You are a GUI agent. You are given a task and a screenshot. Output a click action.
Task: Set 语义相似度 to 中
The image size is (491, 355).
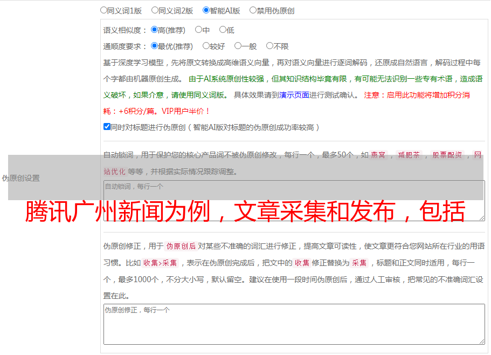198,30
